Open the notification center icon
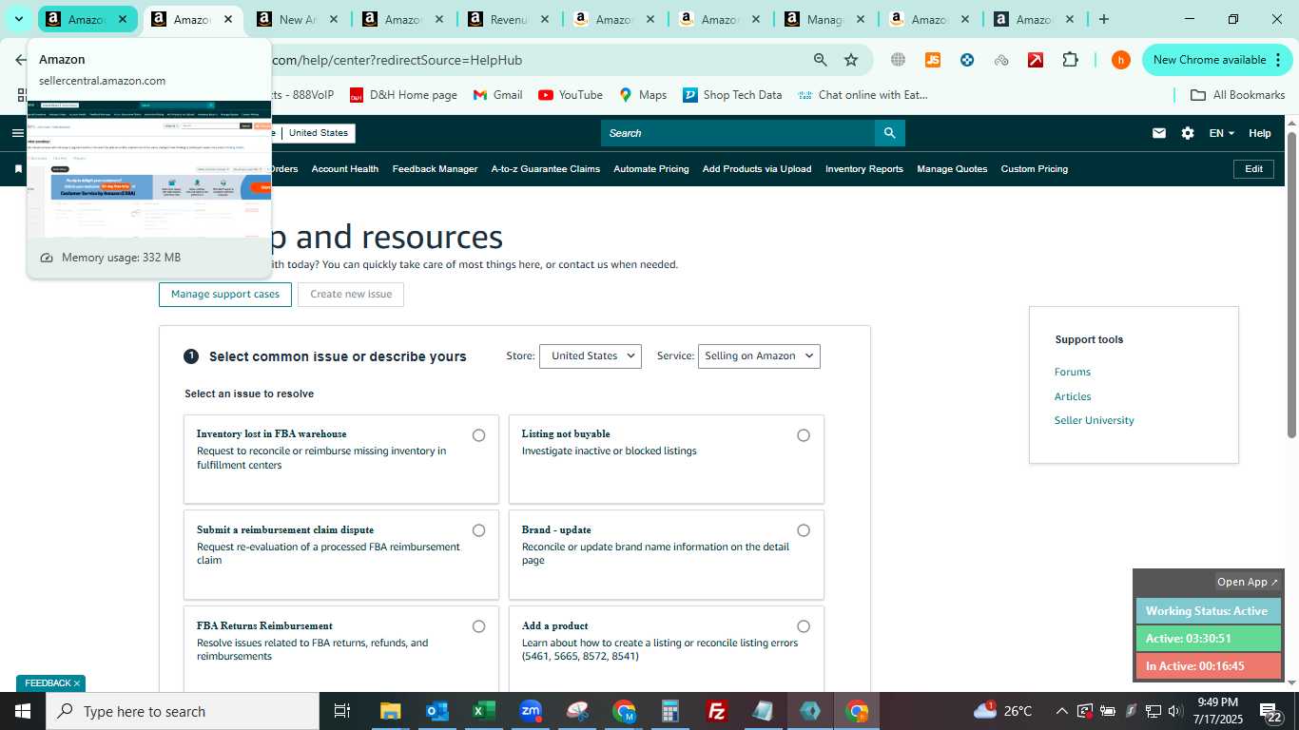This screenshot has width=1299, height=730. 1271,711
